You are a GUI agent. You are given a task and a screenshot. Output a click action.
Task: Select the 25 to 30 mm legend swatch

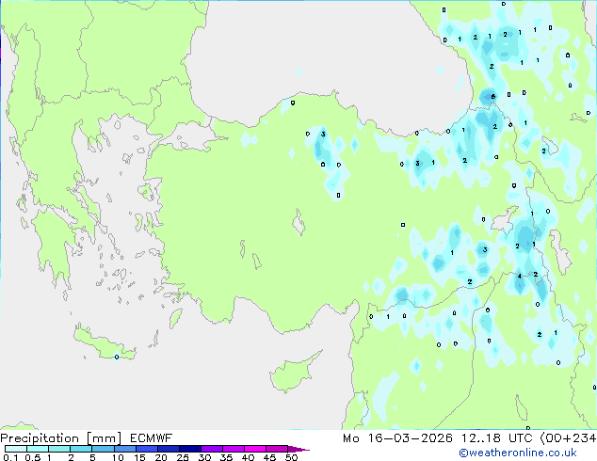(x=190, y=449)
